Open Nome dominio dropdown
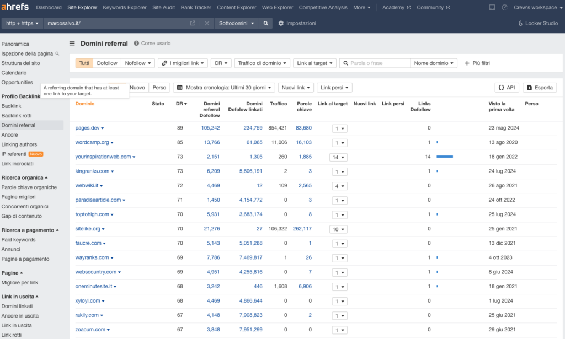The image size is (565, 339). 434,63
